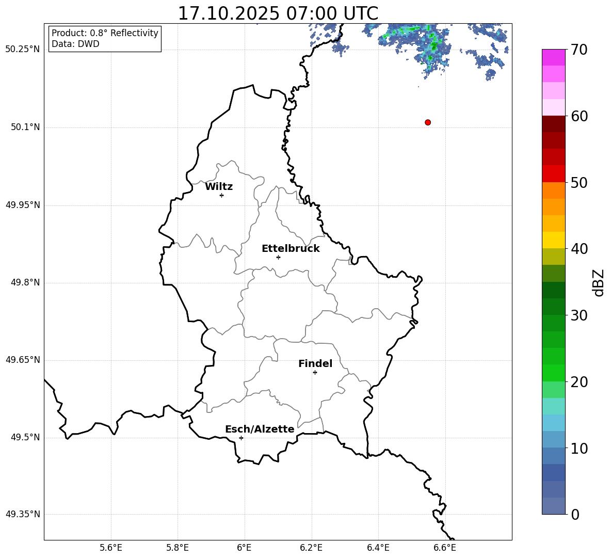Click the 50.25°N latitude label

click(23, 50)
